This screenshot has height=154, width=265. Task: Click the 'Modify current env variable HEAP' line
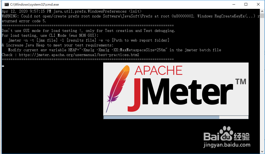tap(114, 50)
